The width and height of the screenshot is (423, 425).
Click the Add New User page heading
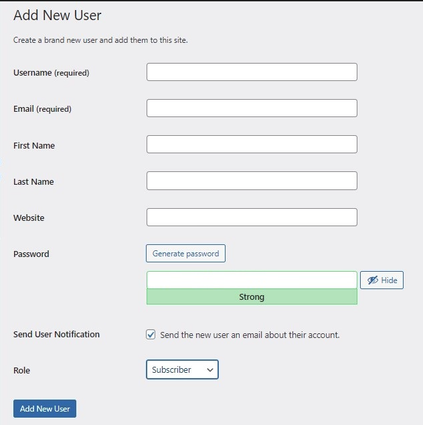pos(58,15)
